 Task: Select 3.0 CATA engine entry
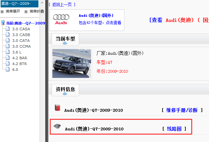21,41
